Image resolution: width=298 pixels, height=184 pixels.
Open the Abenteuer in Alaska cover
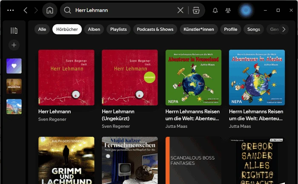pos(257,78)
